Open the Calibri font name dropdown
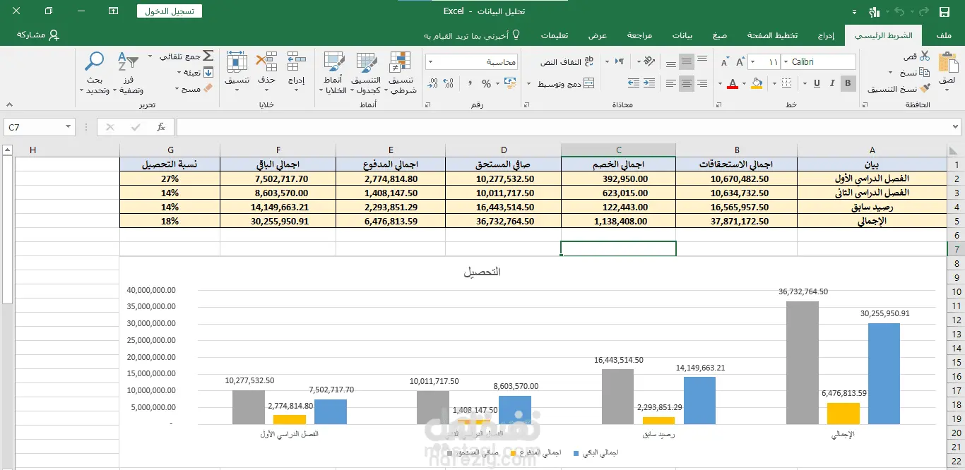 [786, 62]
